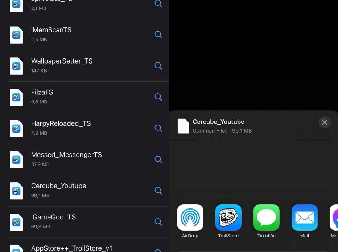Share using the partially visible Messenger app

coord(334,218)
